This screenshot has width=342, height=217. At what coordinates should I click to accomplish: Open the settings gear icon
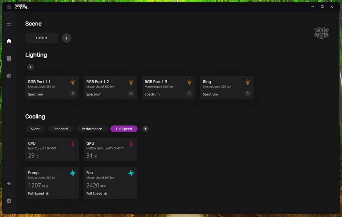pyautogui.click(x=9, y=201)
